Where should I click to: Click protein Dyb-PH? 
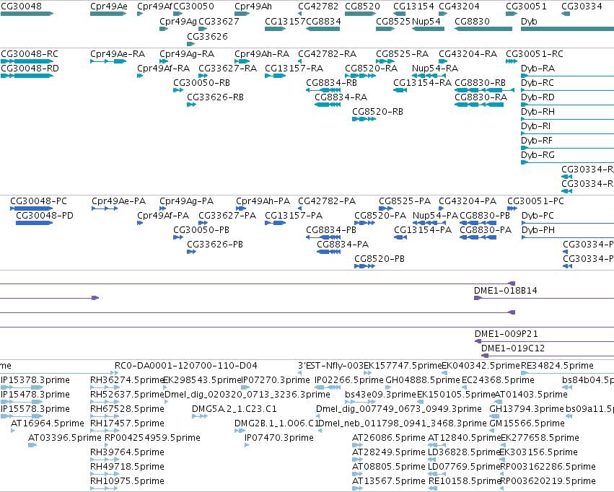point(538,230)
